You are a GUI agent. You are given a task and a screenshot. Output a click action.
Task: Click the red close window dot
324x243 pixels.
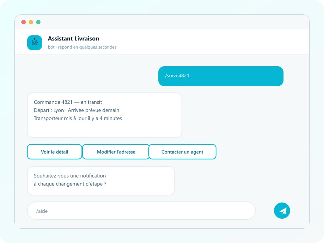[x=24, y=22]
